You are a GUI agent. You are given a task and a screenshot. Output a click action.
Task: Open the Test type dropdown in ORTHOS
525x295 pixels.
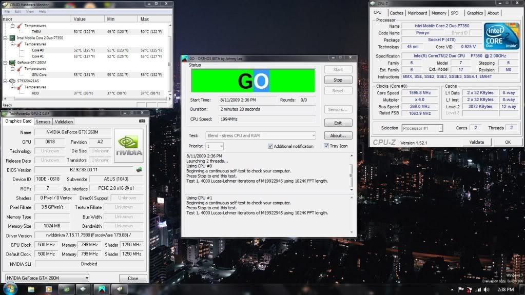click(x=261, y=135)
